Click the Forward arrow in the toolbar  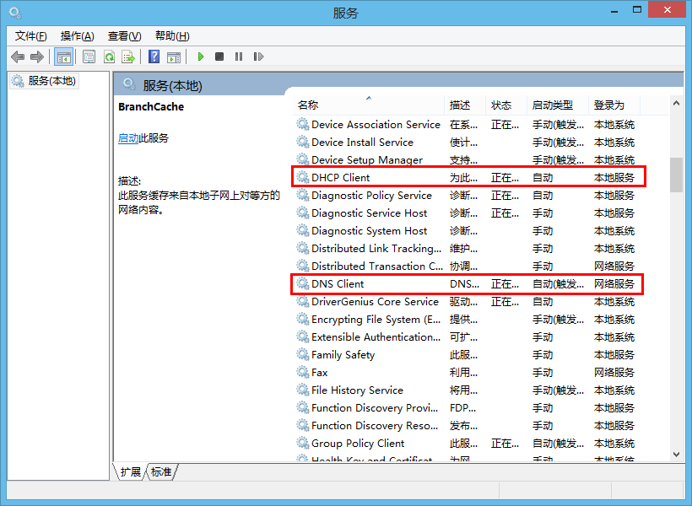[36, 57]
